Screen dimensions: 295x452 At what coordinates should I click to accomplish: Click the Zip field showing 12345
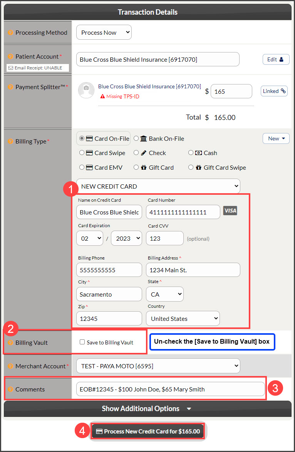(109, 319)
